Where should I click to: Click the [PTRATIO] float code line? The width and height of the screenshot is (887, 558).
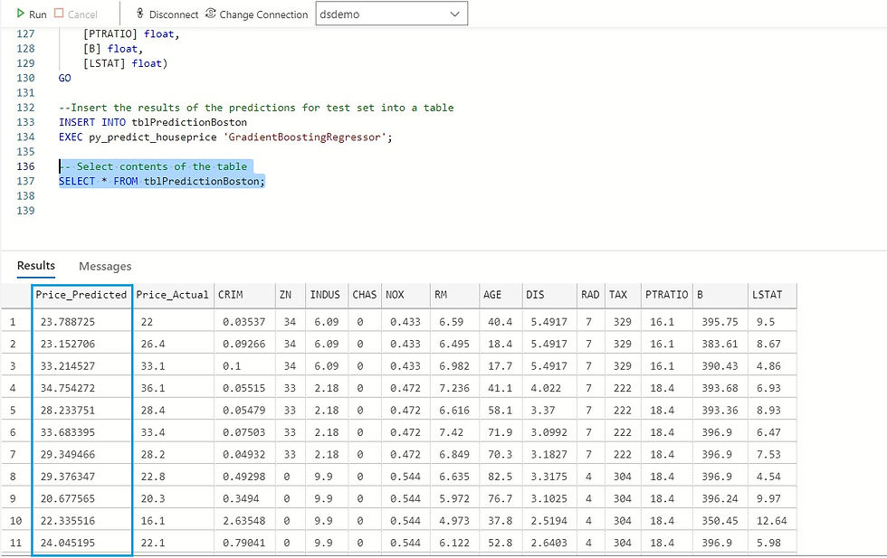[x=131, y=34]
